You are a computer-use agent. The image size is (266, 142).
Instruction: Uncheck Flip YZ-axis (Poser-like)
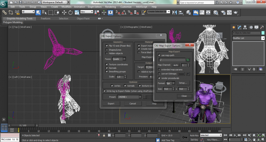[106, 46]
